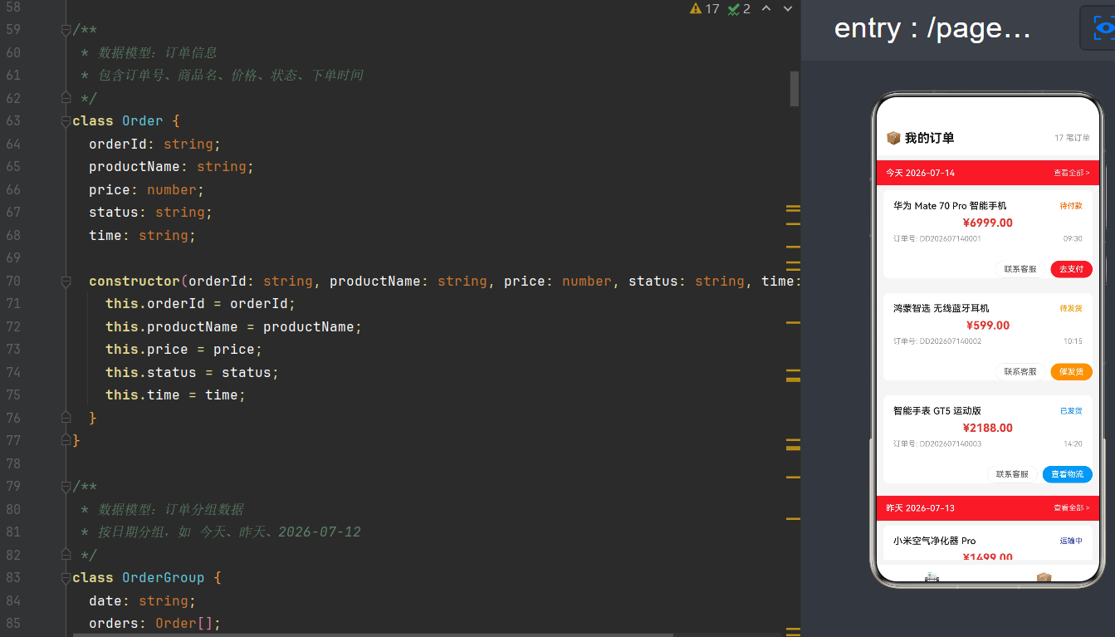The height and width of the screenshot is (637, 1115).
Task: Click 'this.status = status;' on line 74
Action: click(x=193, y=373)
